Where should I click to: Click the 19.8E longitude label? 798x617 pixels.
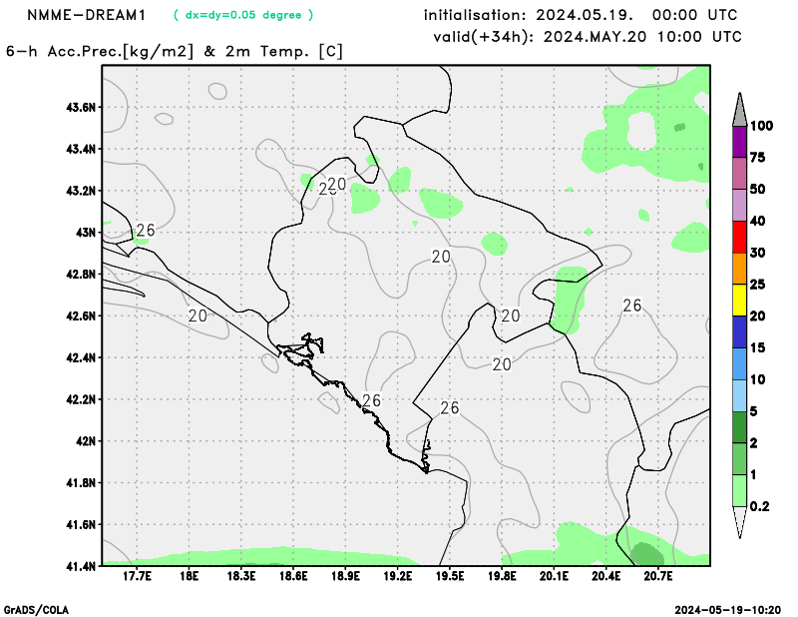[502, 576]
